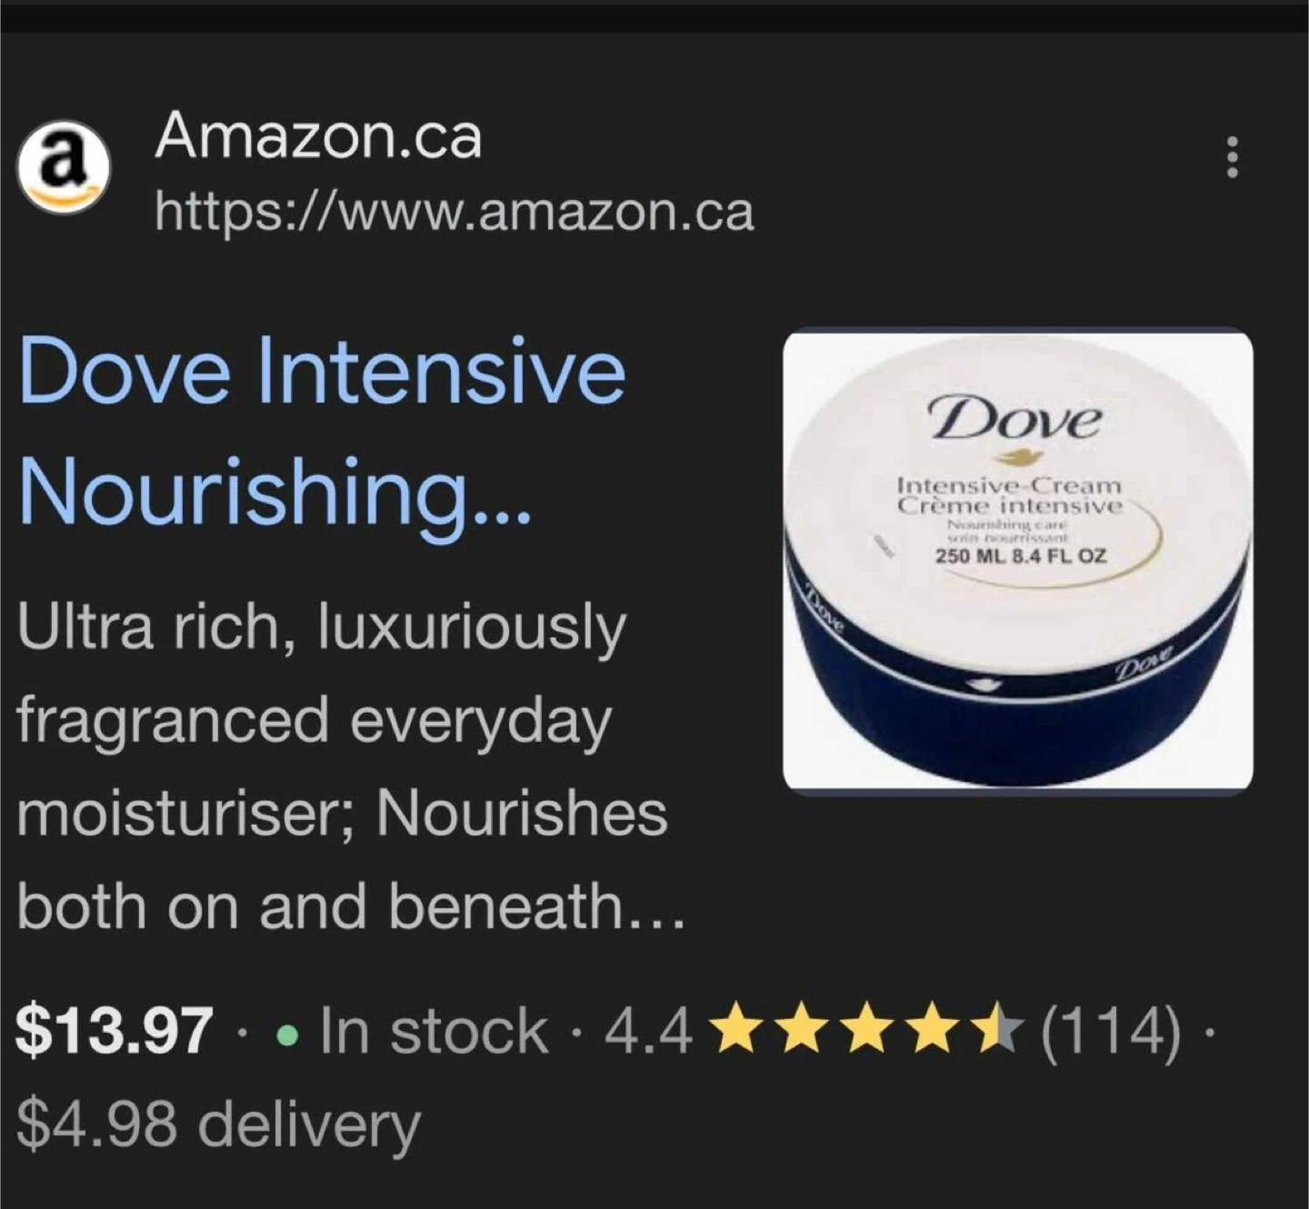The height and width of the screenshot is (1209, 1309).
Task: Click the Amazon favicon logo
Action: pos(64,168)
